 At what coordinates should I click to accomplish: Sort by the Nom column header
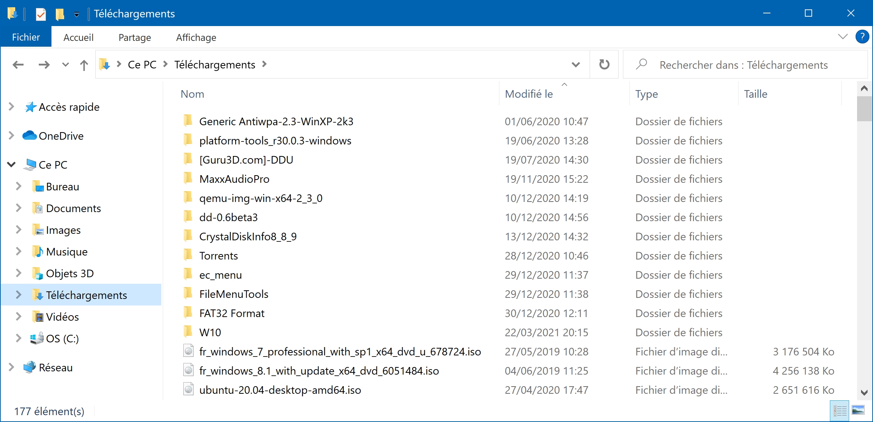(x=192, y=94)
